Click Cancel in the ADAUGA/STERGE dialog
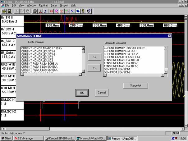This screenshot has height=141, width=188. (x=102, y=93)
